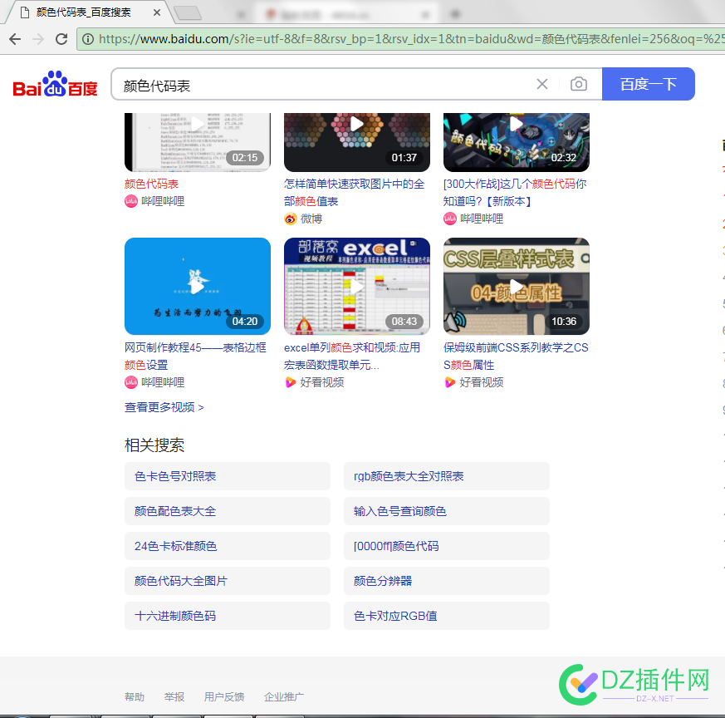This screenshot has width=725, height=718.
Task: Click 微博 source text
Action: point(311,219)
